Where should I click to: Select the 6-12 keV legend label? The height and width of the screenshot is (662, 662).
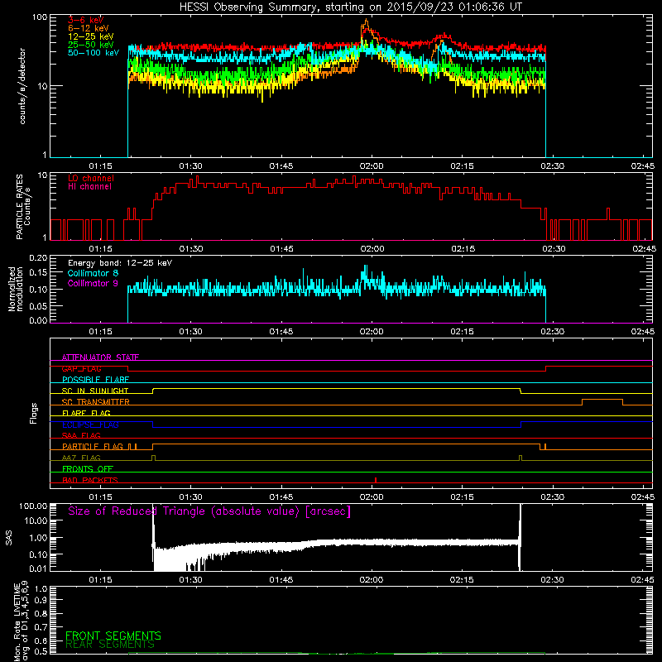click(89, 28)
